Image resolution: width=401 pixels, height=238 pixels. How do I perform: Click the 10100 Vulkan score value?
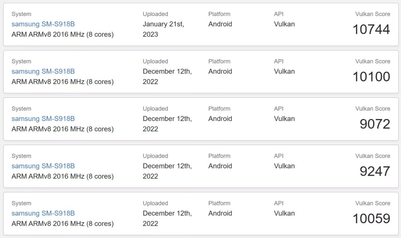point(371,77)
